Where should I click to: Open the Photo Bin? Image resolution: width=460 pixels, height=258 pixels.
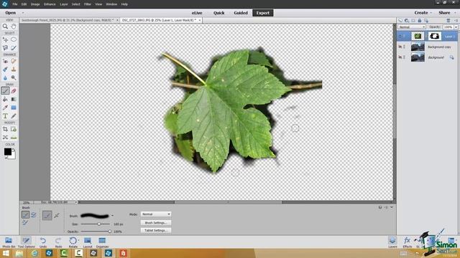click(x=9, y=242)
